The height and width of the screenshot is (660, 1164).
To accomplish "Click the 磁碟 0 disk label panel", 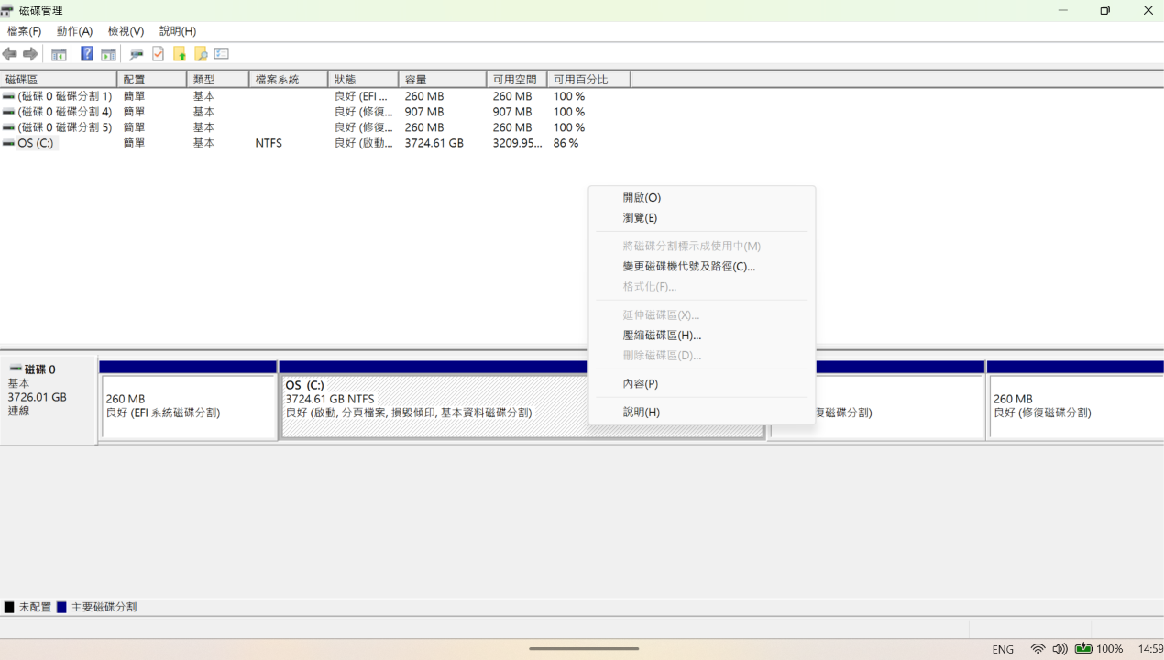I will pos(49,400).
